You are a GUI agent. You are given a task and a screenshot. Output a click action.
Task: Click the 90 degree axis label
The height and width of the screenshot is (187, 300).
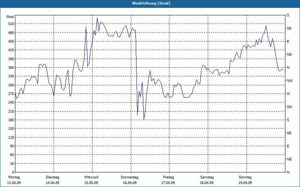(12, 146)
